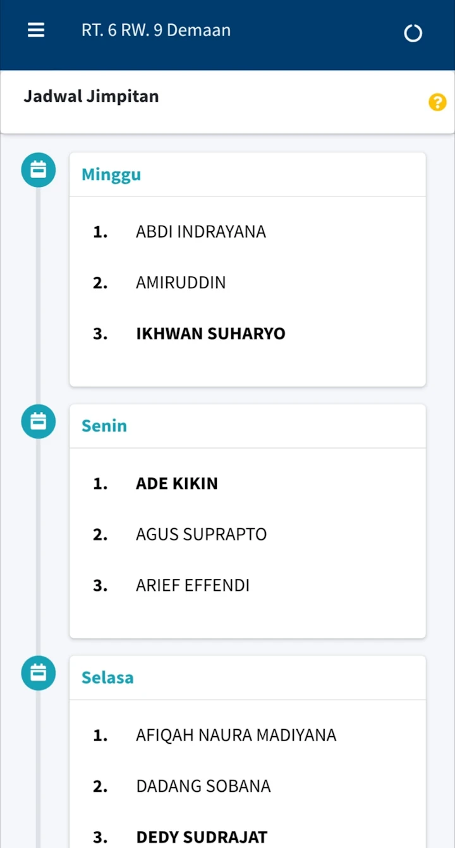The image size is (455, 848).
Task: Click the RT. 6 RW. 9 Demaan title
Action: pyautogui.click(x=156, y=30)
